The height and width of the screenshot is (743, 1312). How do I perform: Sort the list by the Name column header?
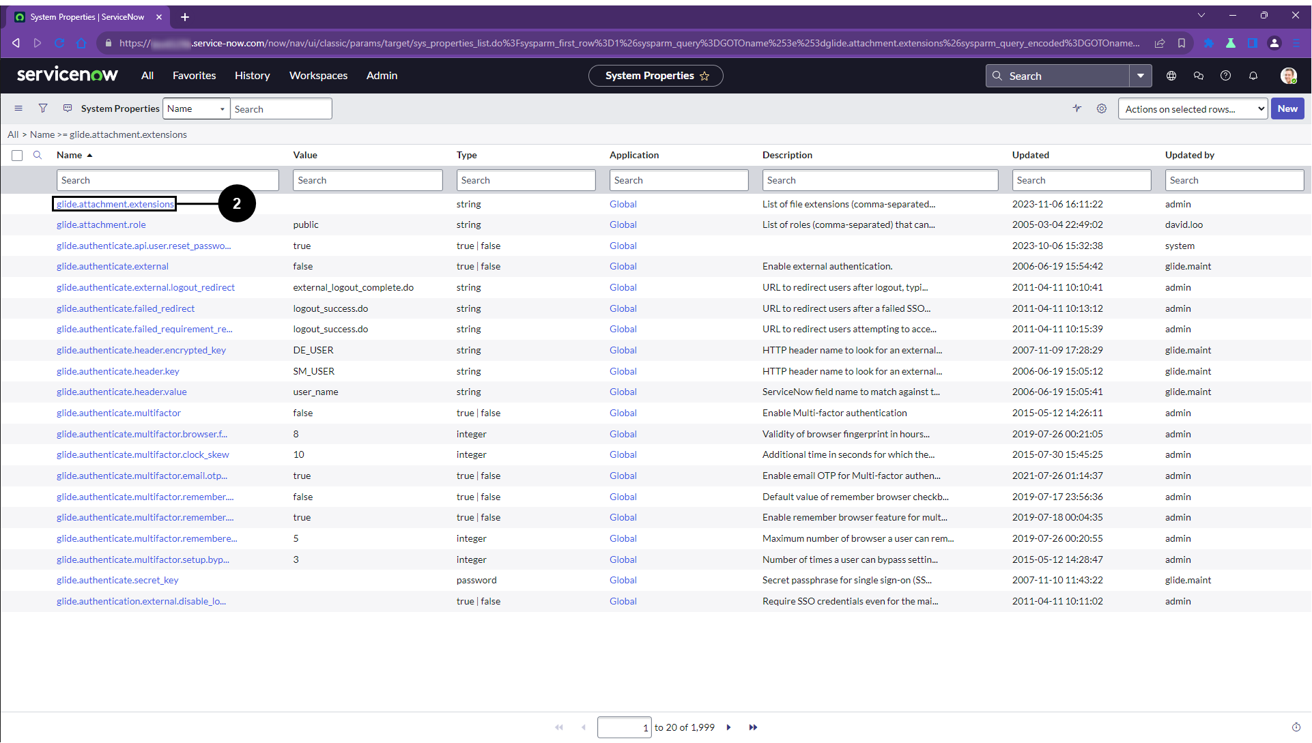[x=69, y=155]
